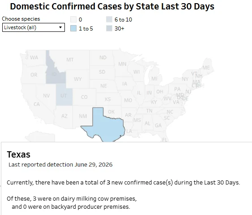Image resolution: width=252 pixels, height=215 pixels.
Task: Click North Dakota (ND) on map
Action: tap(103, 57)
